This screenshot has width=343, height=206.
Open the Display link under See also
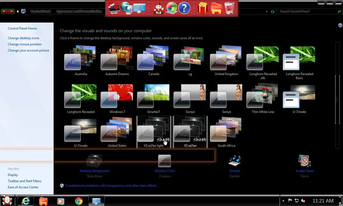[x=13, y=175]
